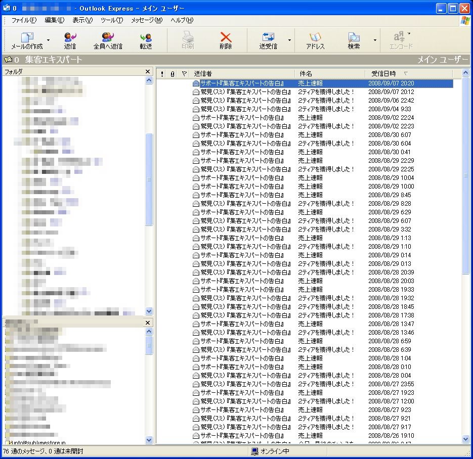473x459 pixels.
Task: Click the オンライン中 status bar indicator
Action: (270, 451)
